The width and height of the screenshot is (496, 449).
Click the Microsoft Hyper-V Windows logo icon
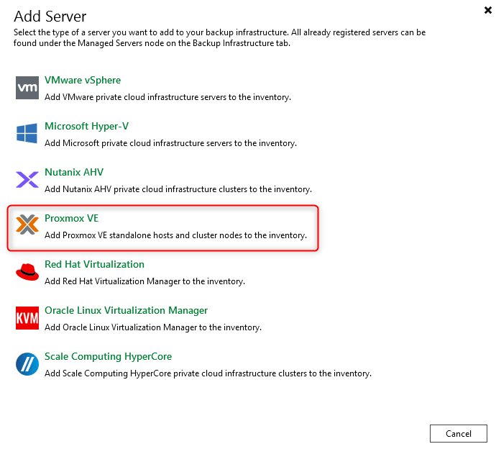coord(27,133)
